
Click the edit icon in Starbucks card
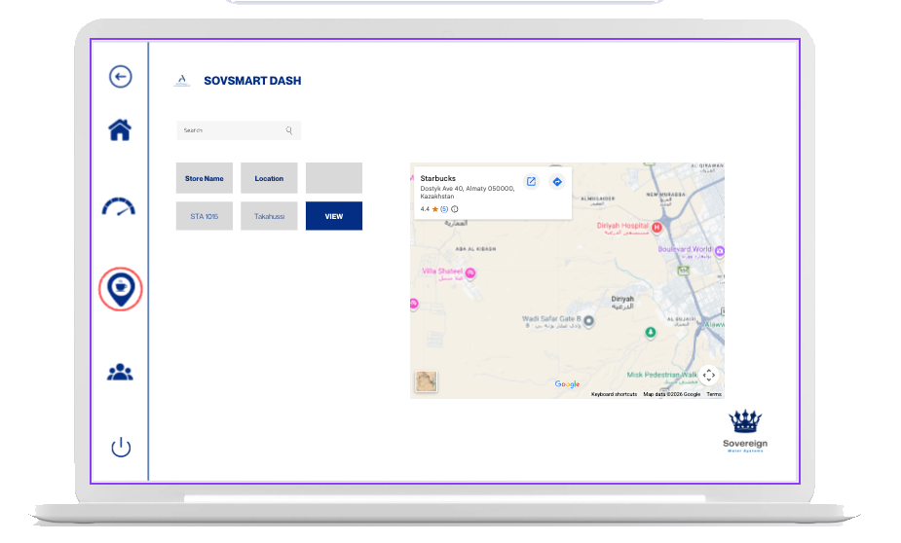coord(532,181)
